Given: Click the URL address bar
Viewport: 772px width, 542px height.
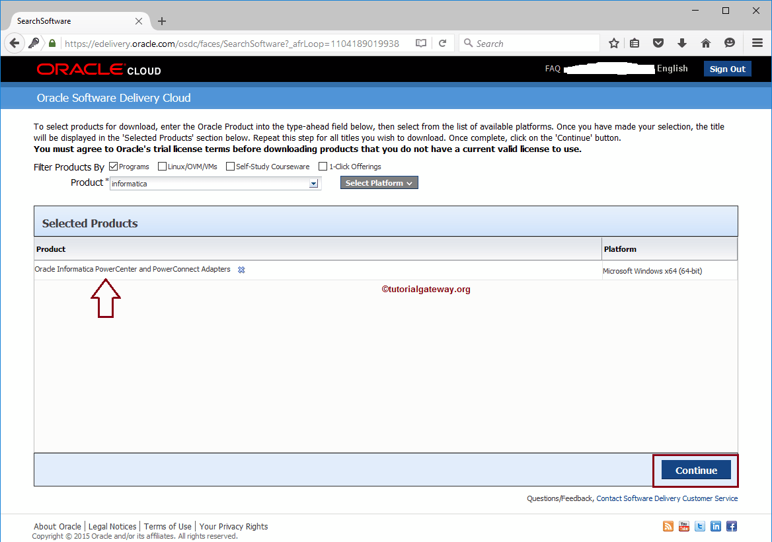Looking at the screenshot, I should pyautogui.click(x=231, y=44).
